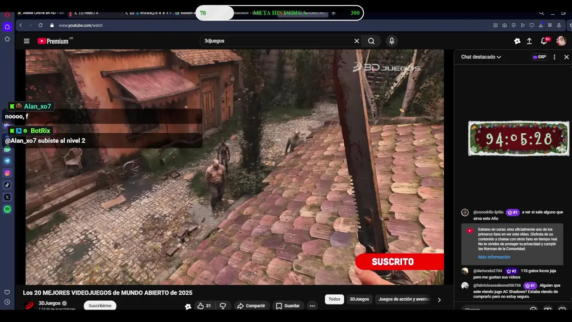This screenshot has width=572, height=322.
Task: Clear the search box text
Action: [357, 41]
